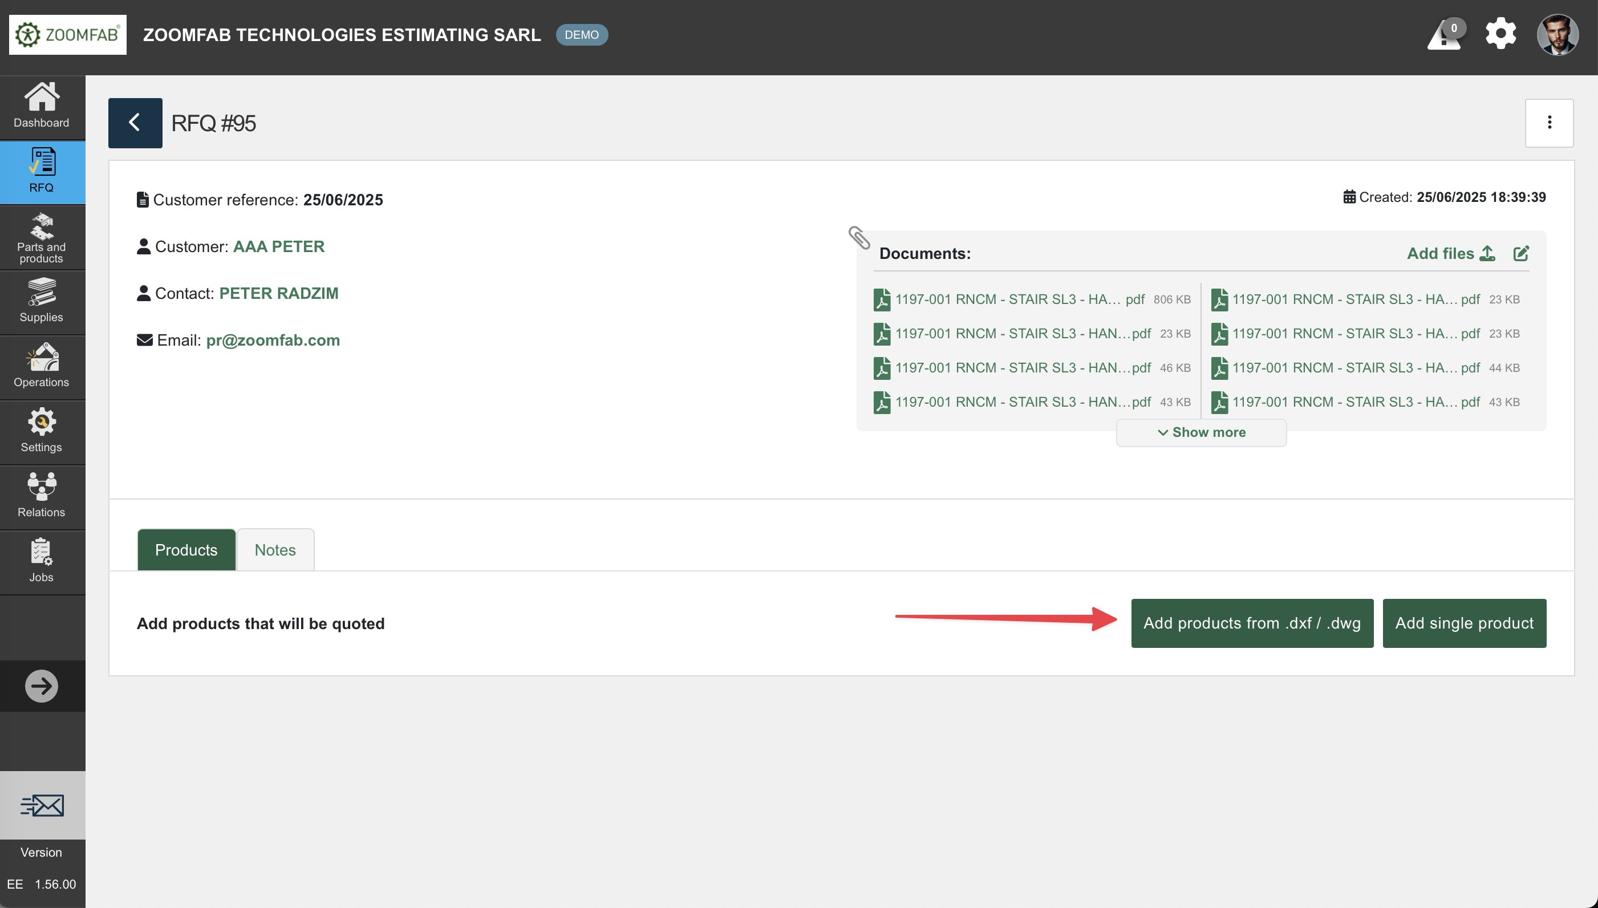Image resolution: width=1598 pixels, height=908 pixels.
Task: Click the Add single product button
Action: click(x=1464, y=623)
